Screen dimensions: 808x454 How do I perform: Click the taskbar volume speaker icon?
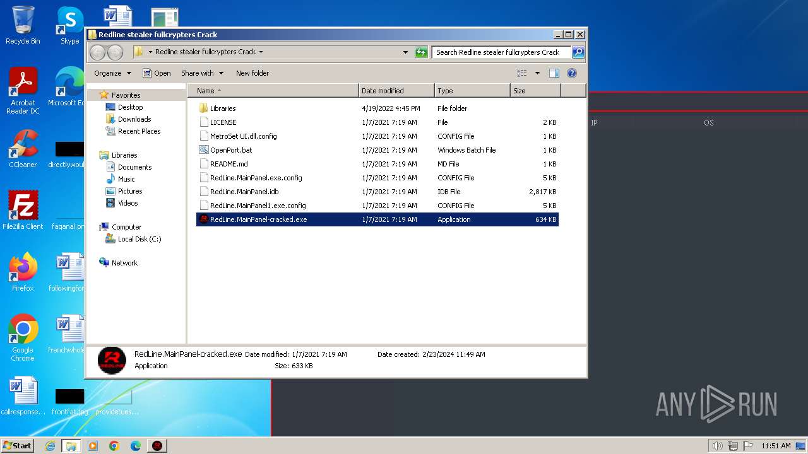(717, 446)
